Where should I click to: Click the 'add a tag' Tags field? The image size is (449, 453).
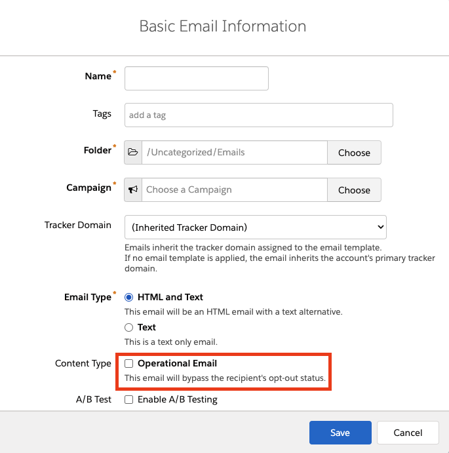[x=258, y=115]
